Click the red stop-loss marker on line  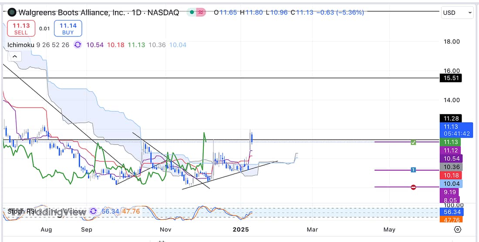(413, 187)
